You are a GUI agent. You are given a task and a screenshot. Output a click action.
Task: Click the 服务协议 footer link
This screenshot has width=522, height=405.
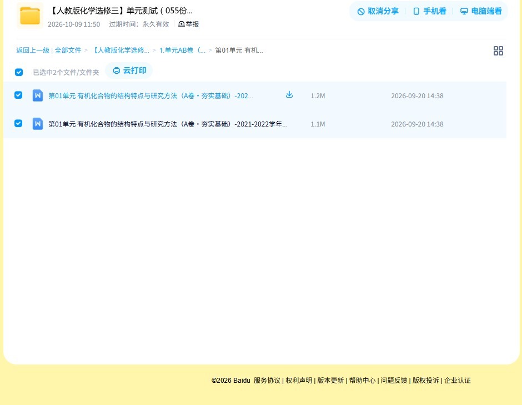[x=267, y=381]
